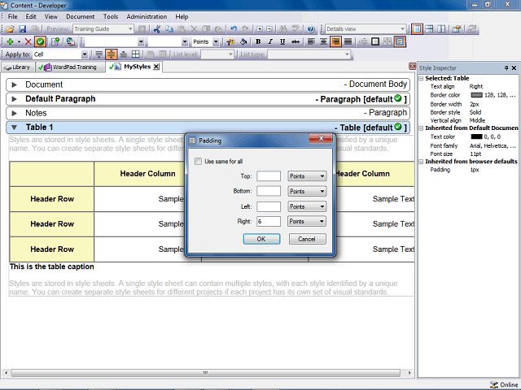Close the MyStyles tab
Screen dimensions: 521x390
point(156,67)
